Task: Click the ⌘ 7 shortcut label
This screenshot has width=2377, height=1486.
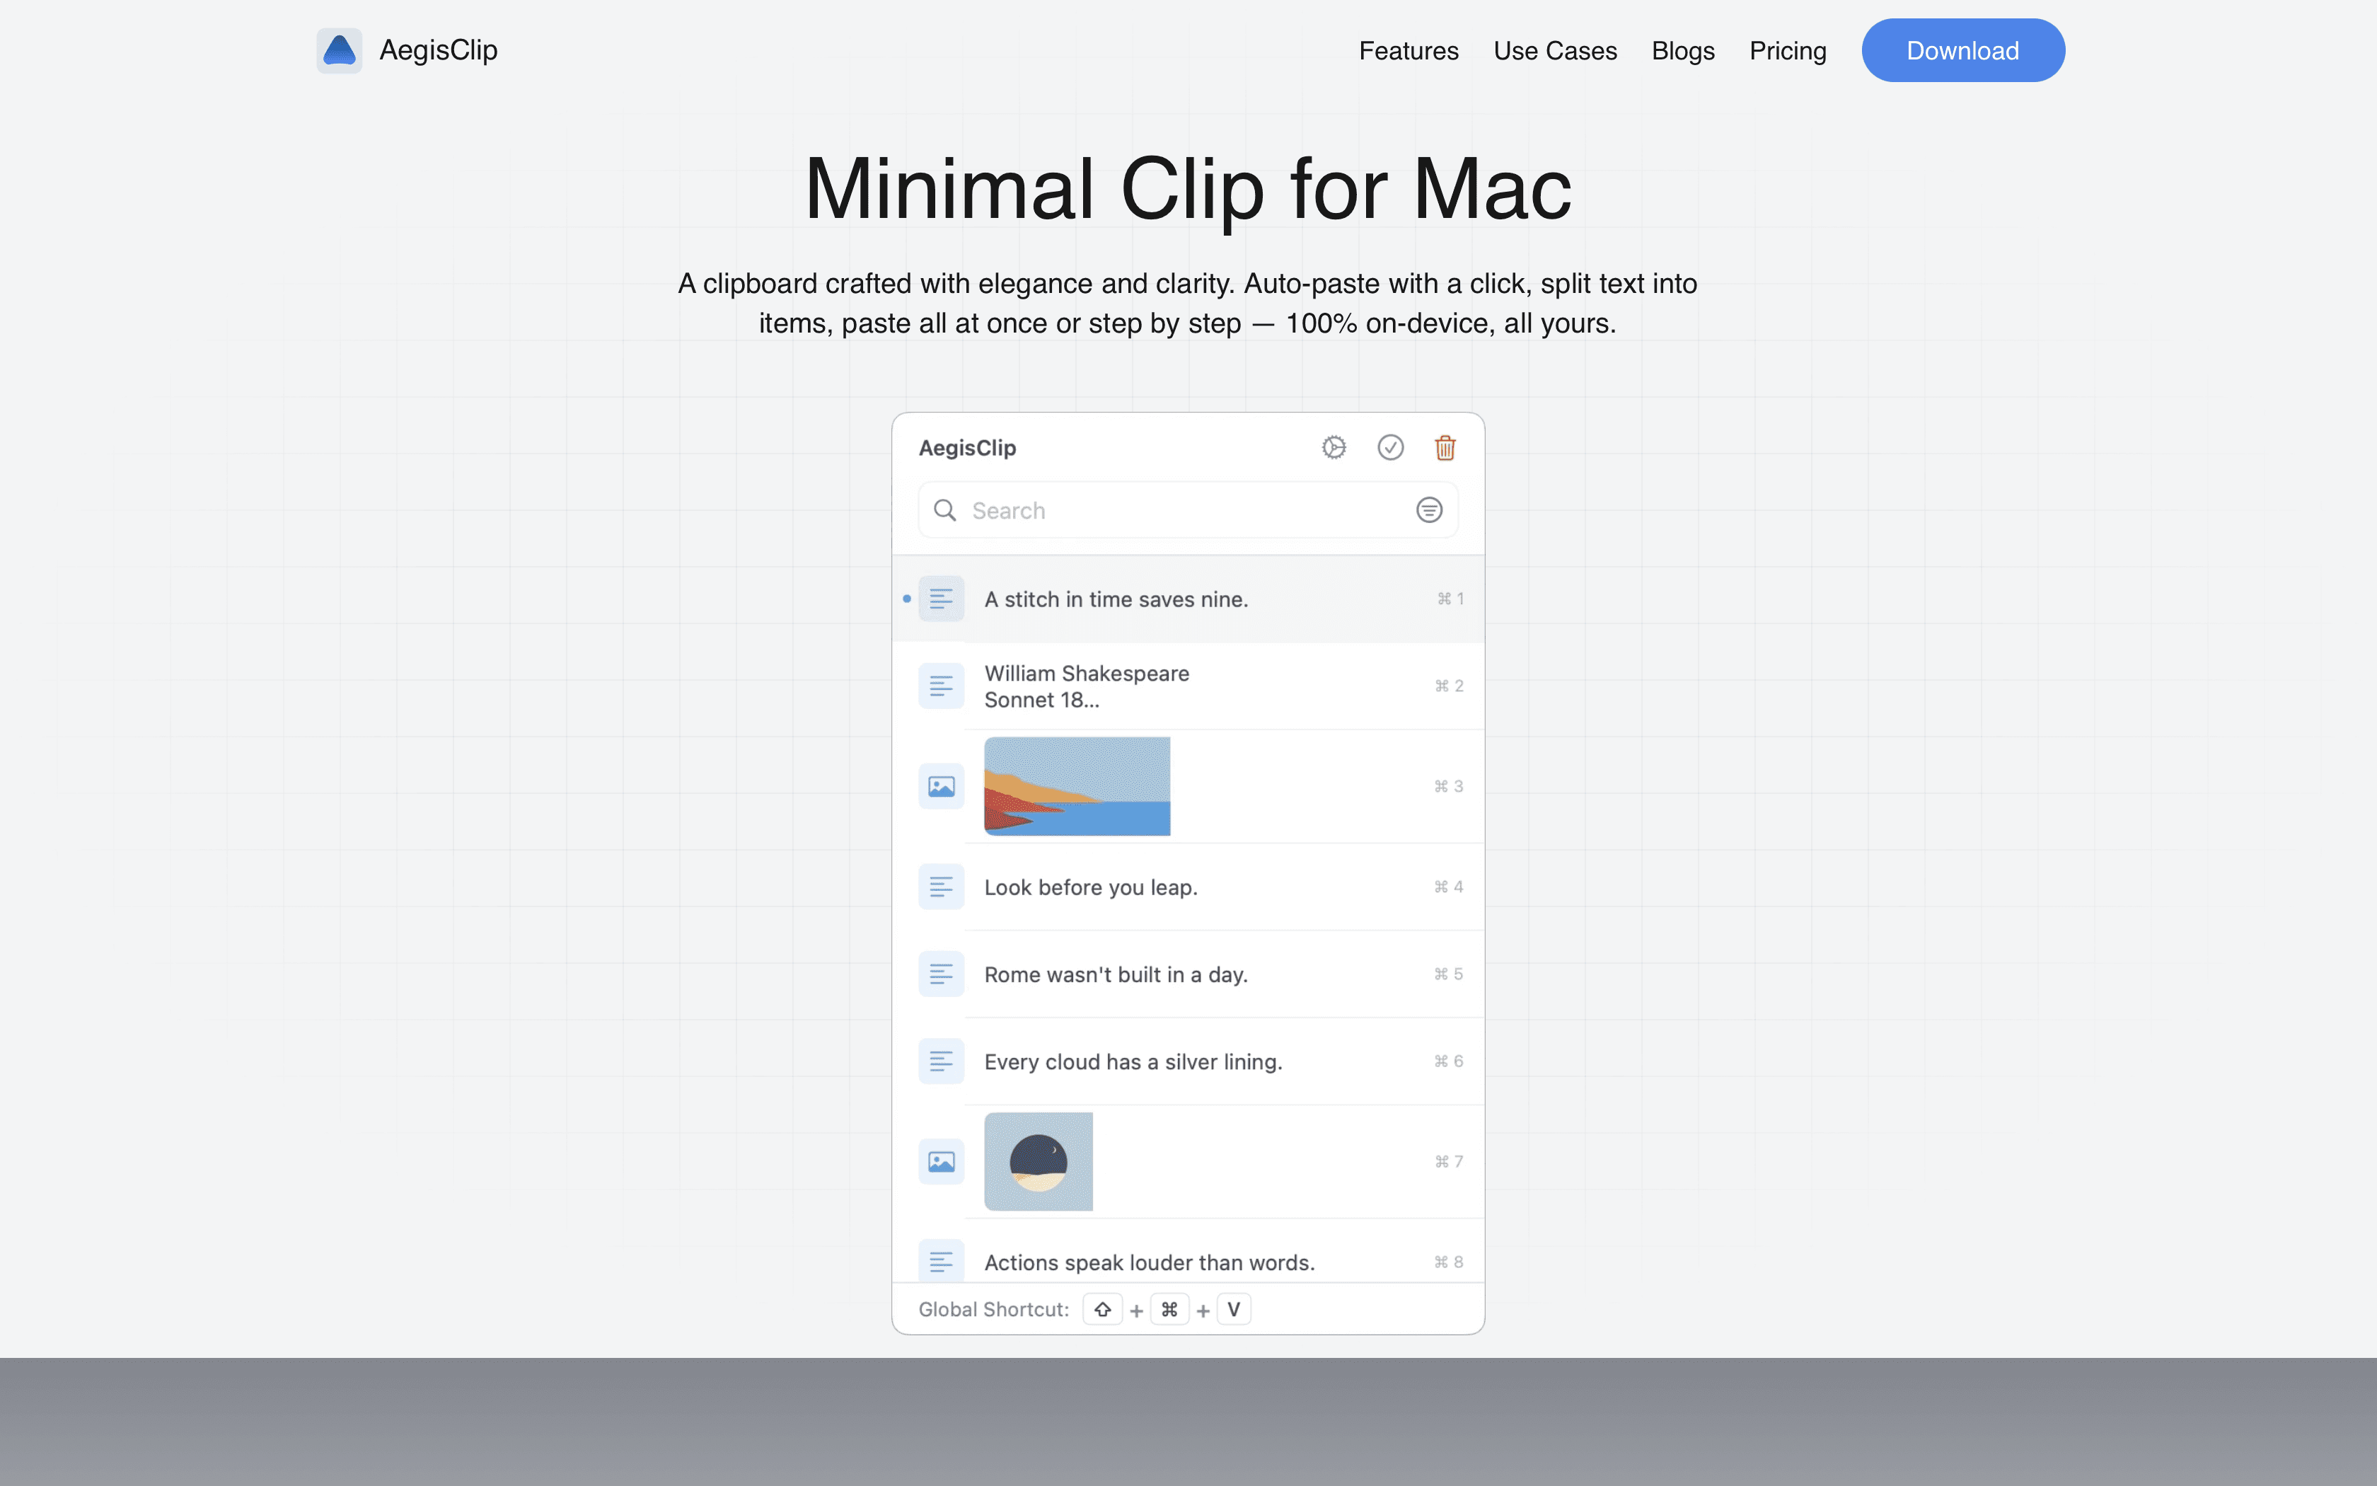Action: [1449, 1162]
